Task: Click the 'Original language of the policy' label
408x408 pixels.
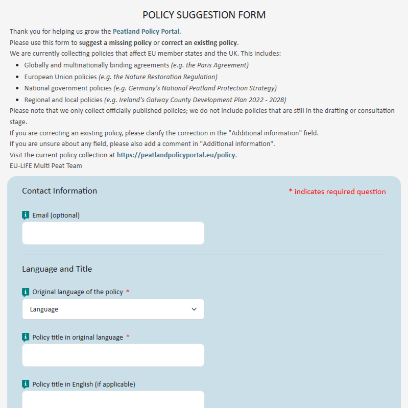Action: (x=78, y=292)
